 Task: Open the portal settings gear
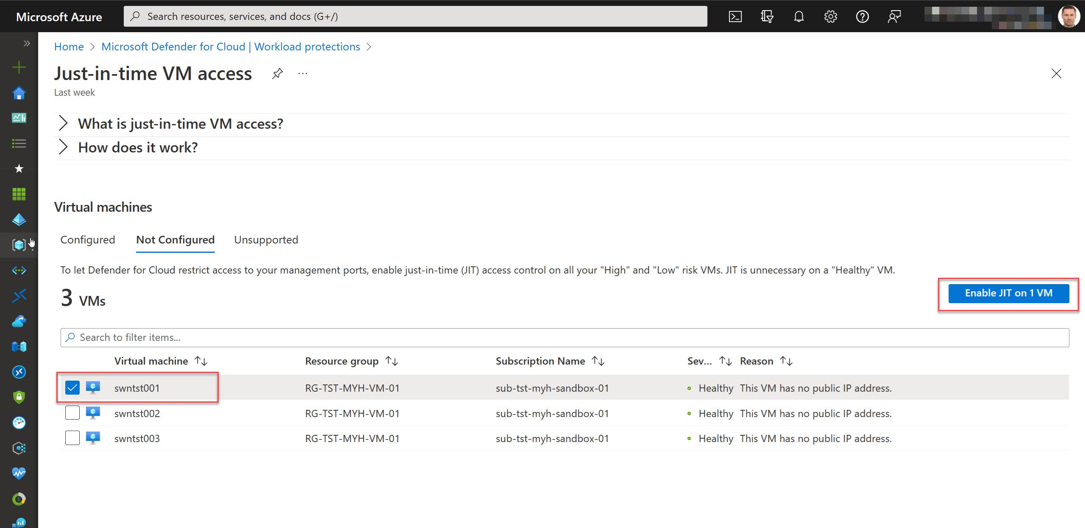tap(830, 16)
